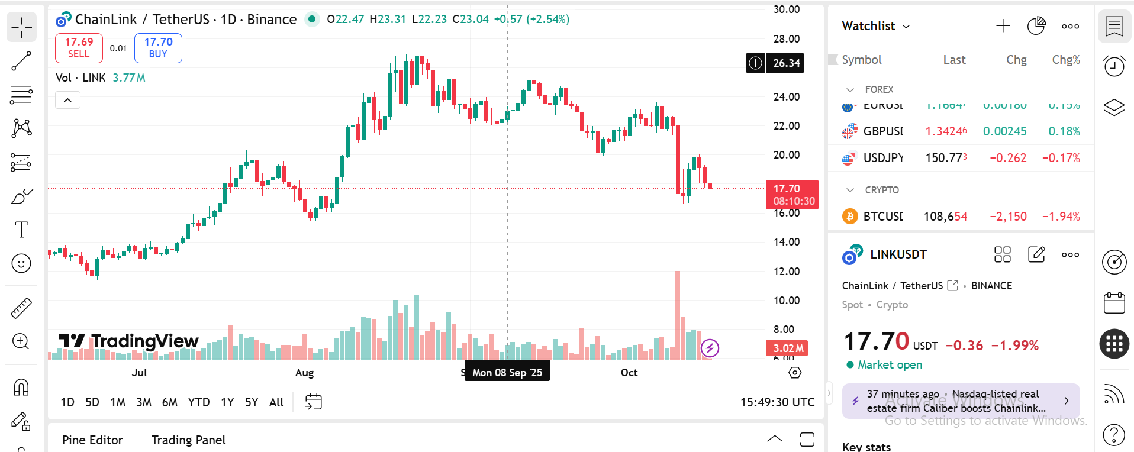Click the 17.69 SELL button
This screenshot has height=452, width=1134.
click(x=79, y=48)
